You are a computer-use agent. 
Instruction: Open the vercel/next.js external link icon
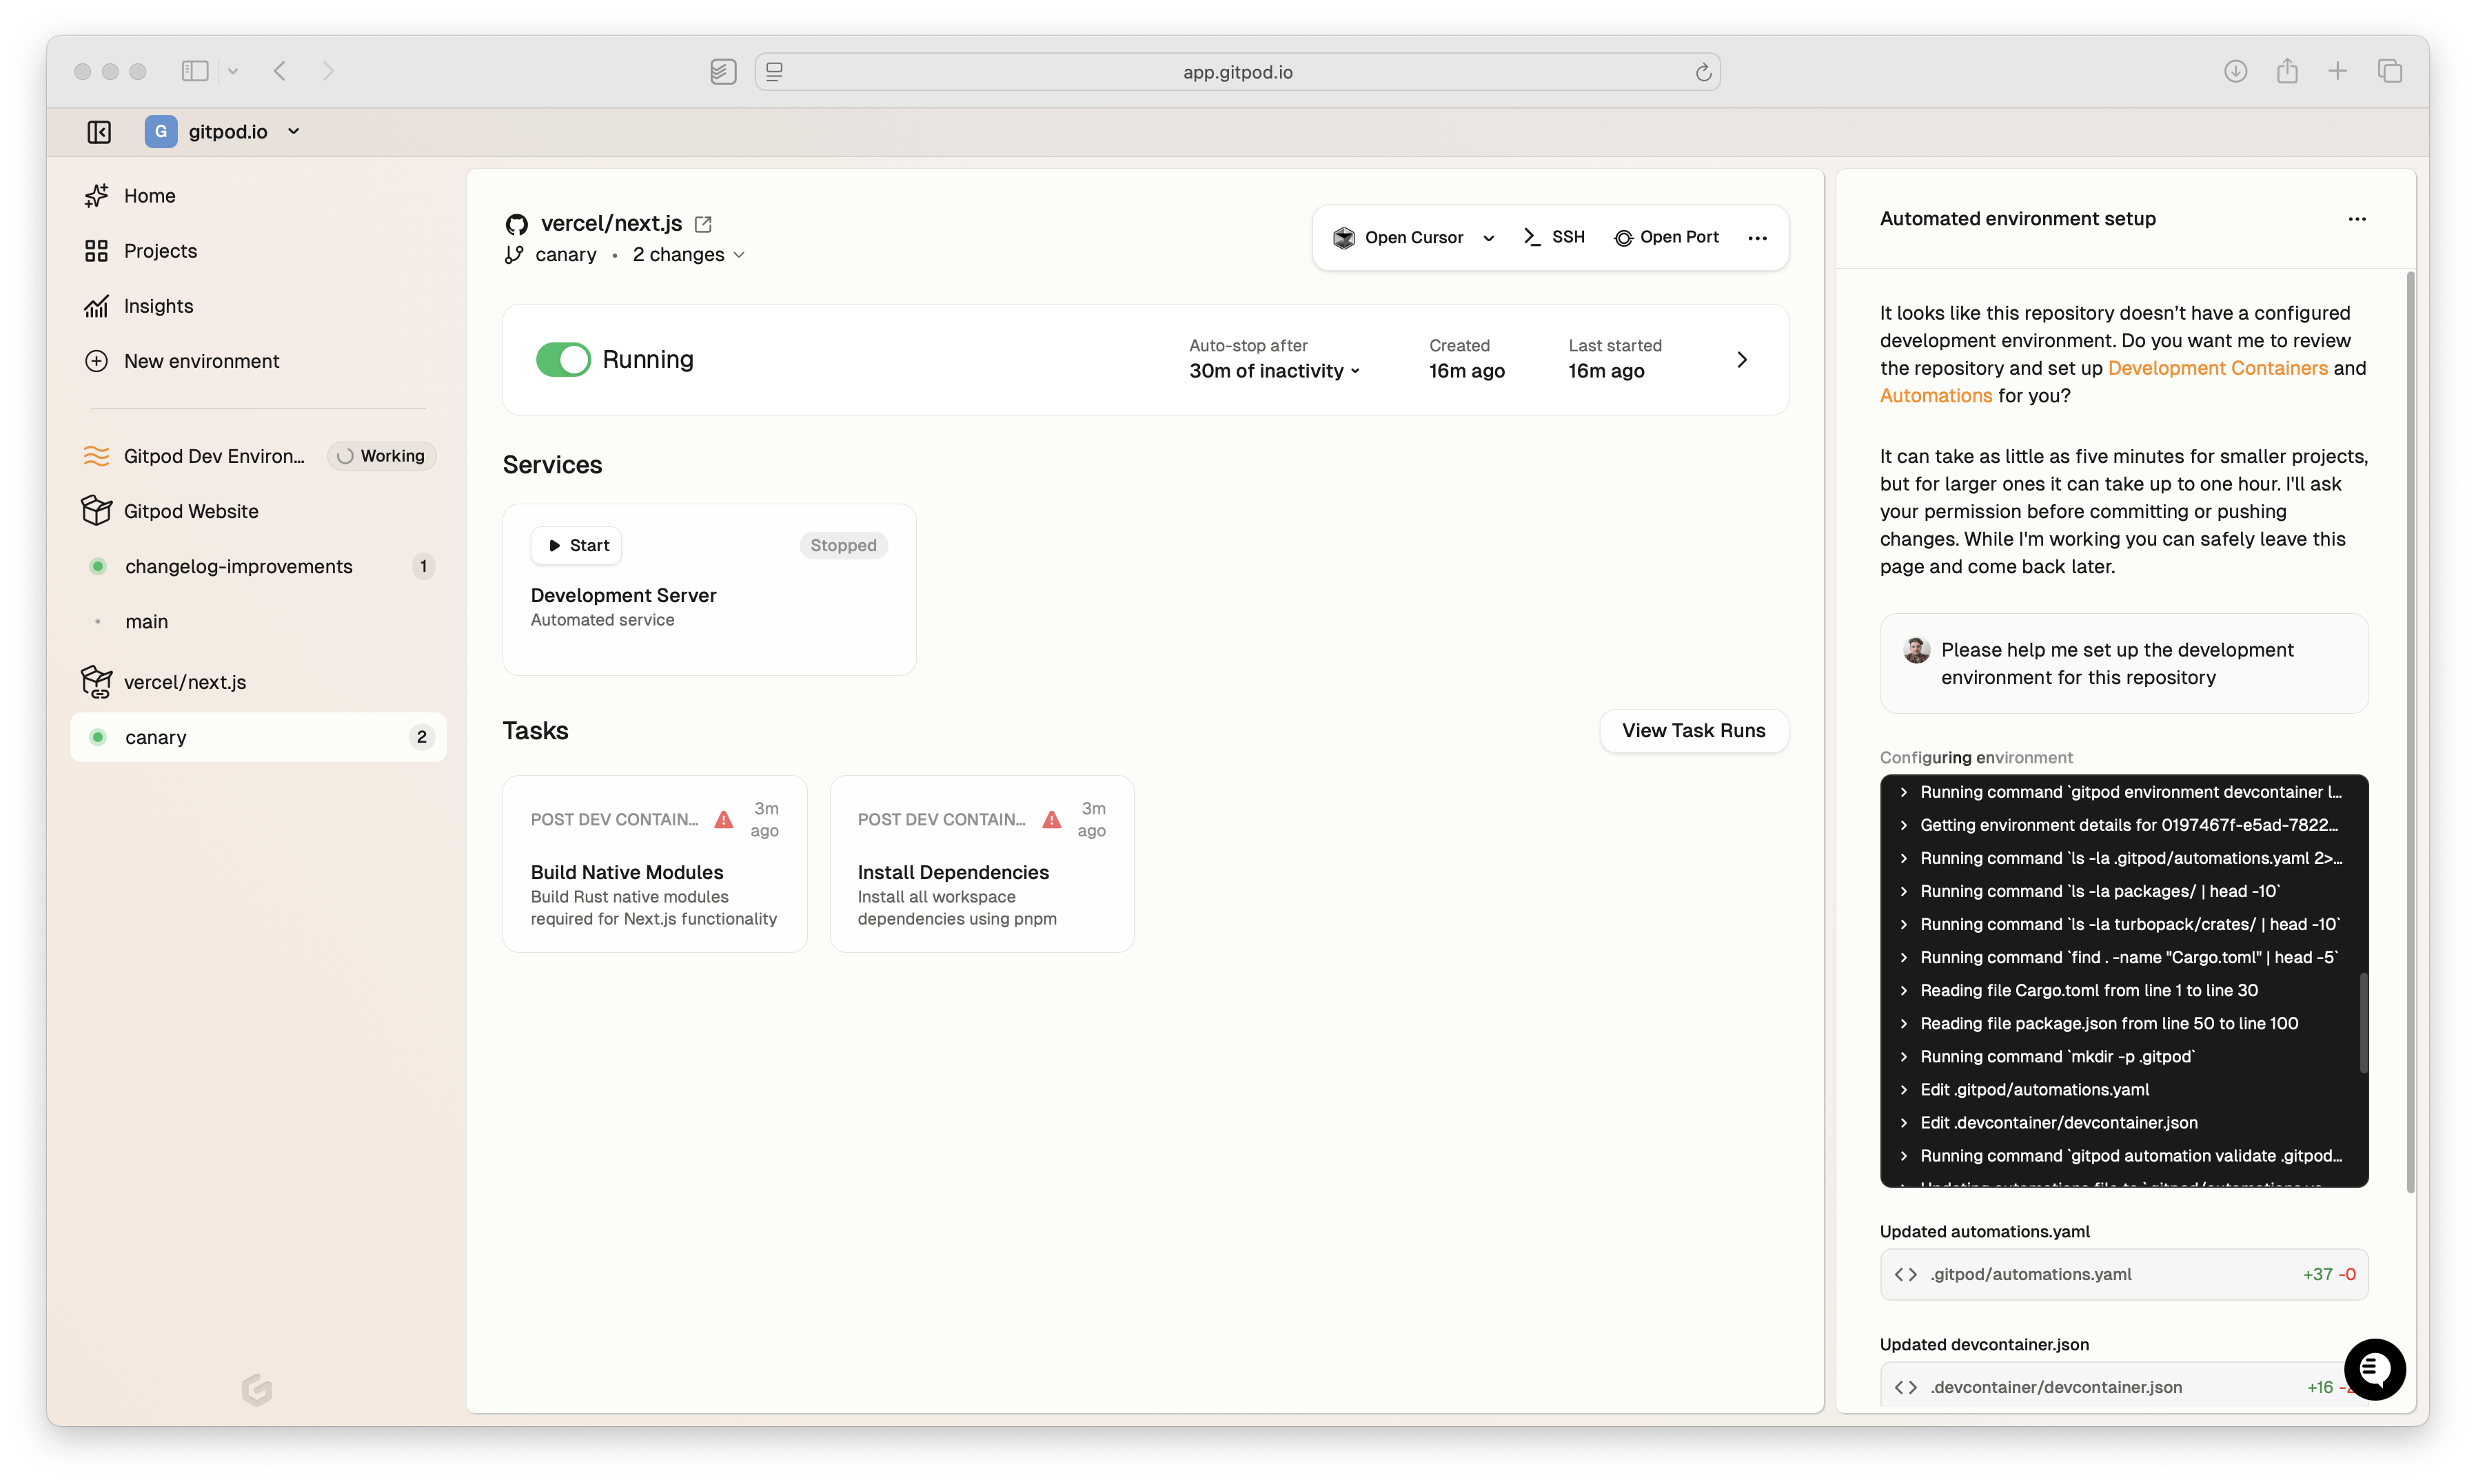(703, 224)
